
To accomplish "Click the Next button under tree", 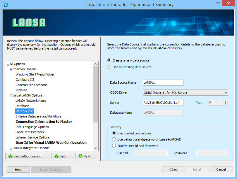I will (87, 156).
